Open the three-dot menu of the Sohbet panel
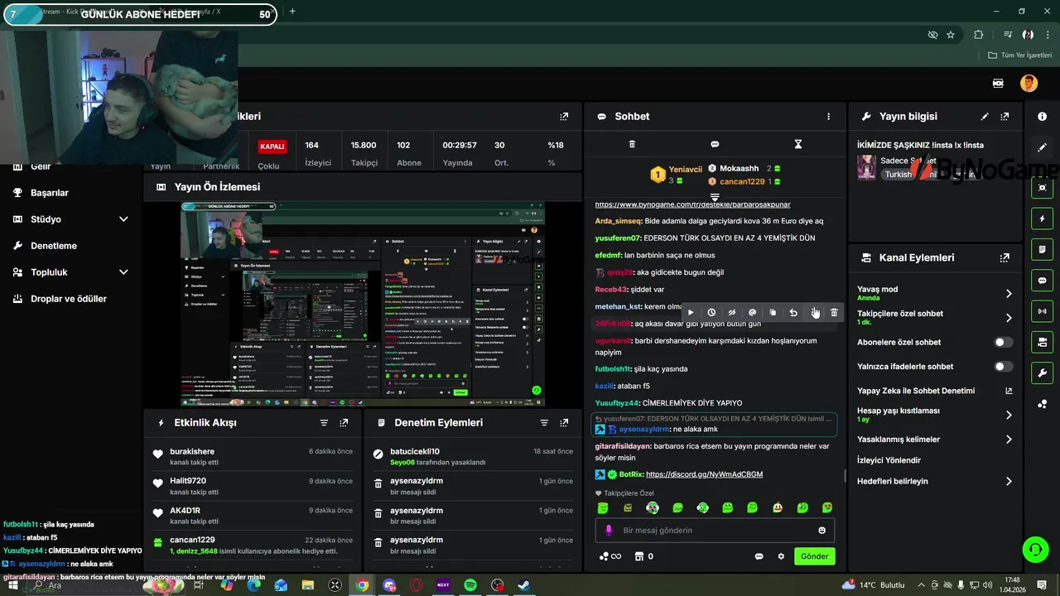 click(828, 117)
